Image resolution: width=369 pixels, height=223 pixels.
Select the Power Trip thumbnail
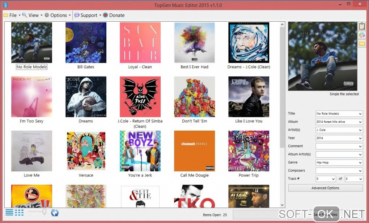click(x=249, y=151)
